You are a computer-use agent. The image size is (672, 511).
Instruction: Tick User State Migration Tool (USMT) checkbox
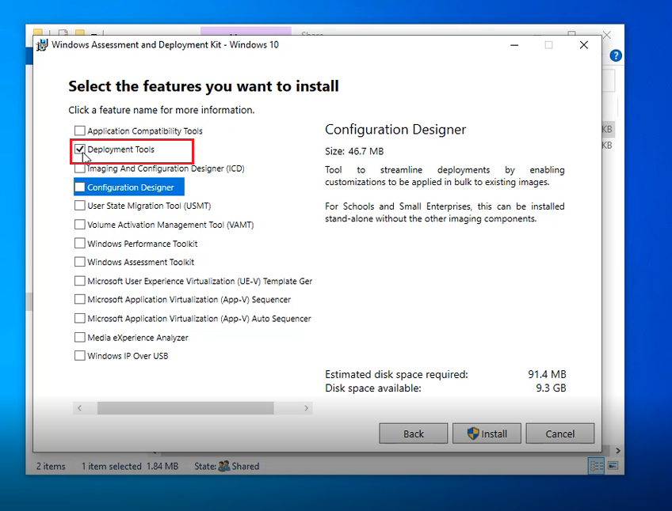(x=80, y=206)
